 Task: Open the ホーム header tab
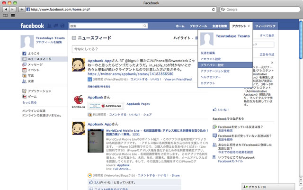180,26
